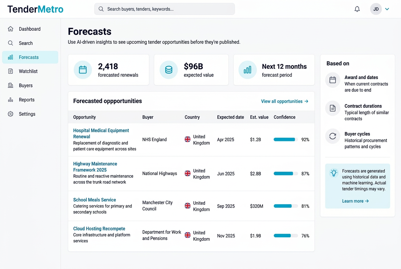Click the $320M estimated value
This screenshot has width=401, height=269.
pyautogui.click(x=257, y=206)
